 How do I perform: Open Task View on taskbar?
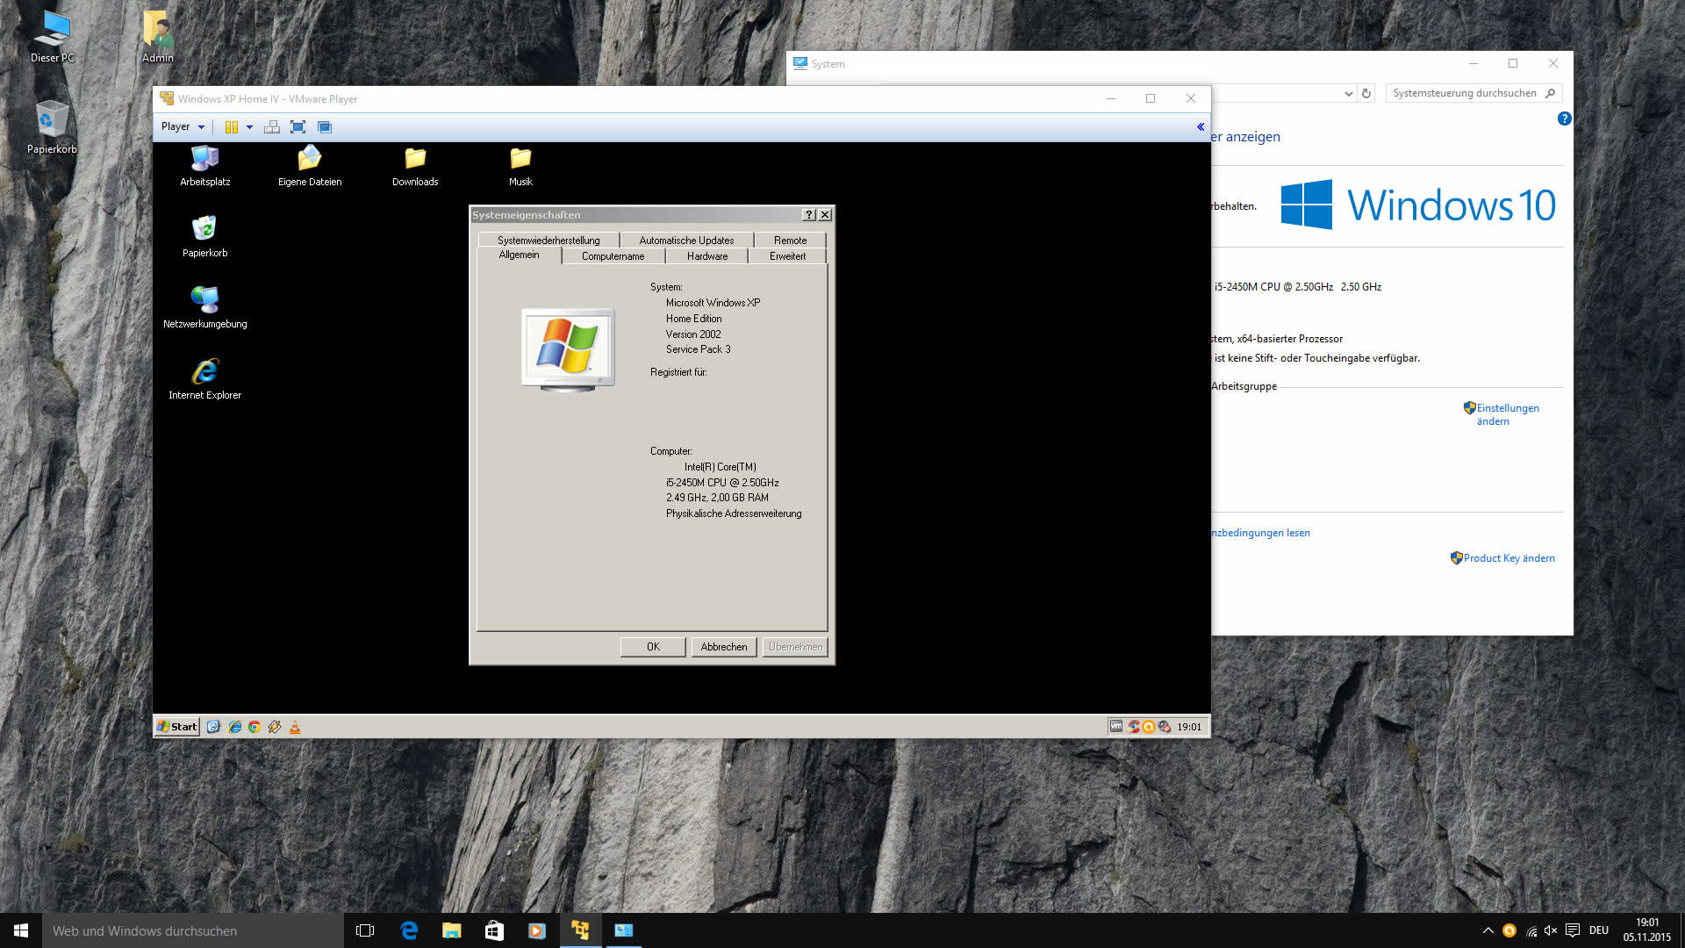pyautogui.click(x=365, y=930)
